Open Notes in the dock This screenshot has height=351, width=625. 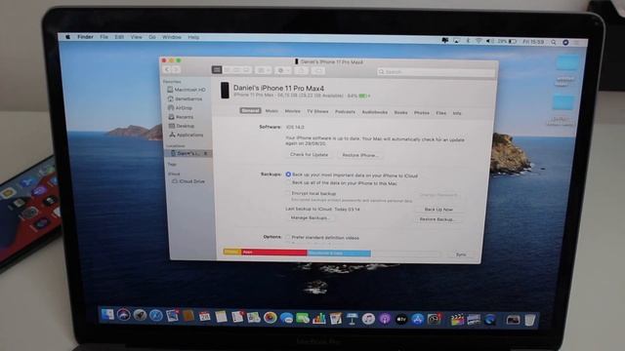coord(221,317)
